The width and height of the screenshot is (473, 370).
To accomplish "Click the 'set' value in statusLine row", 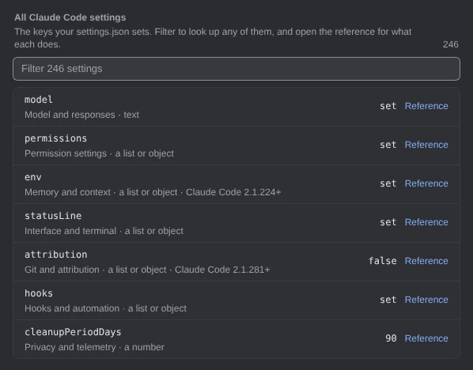I will click(x=388, y=222).
